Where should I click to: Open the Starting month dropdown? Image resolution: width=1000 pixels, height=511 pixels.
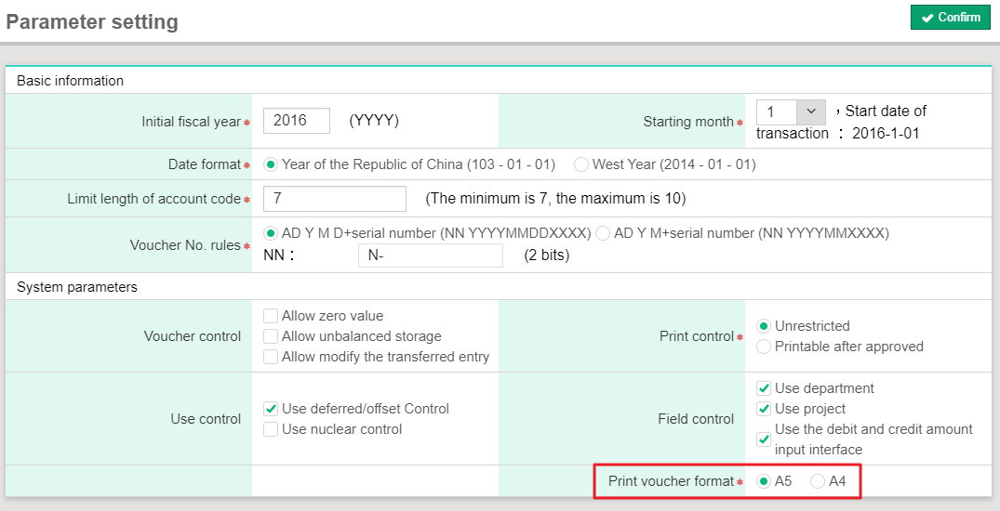(x=791, y=111)
